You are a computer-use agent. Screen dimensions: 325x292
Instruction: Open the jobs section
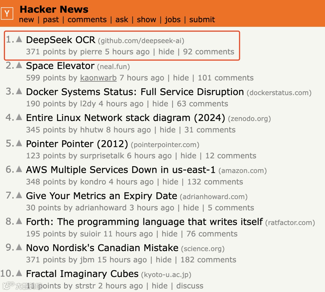point(173,20)
